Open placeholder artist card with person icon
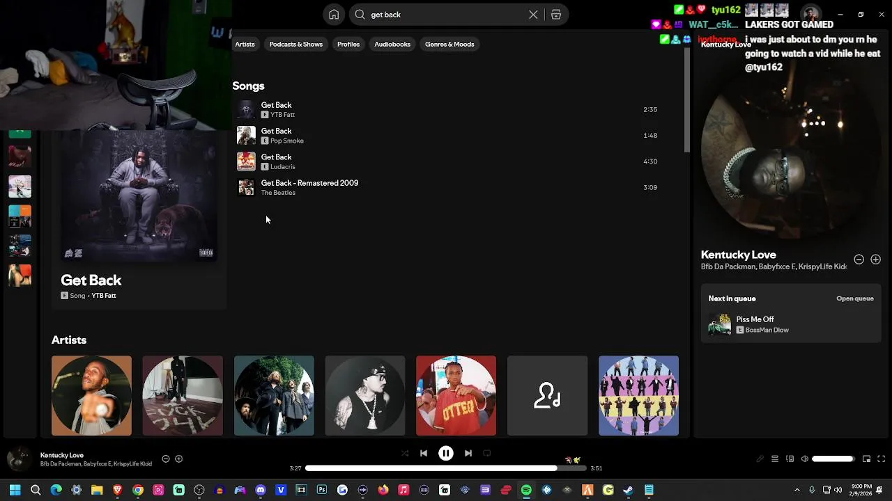 click(x=547, y=396)
